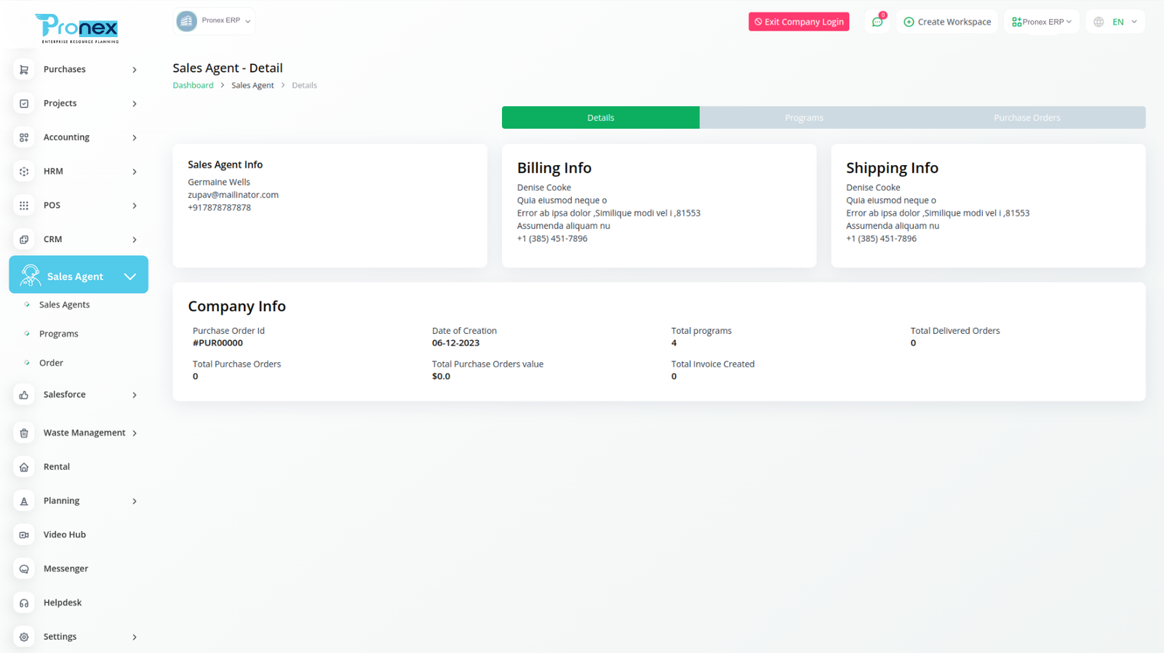Click the Dashboard breadcrumb link
Image resolution: width=1164 pixels, height=653 pixels.
click(193, 85)
